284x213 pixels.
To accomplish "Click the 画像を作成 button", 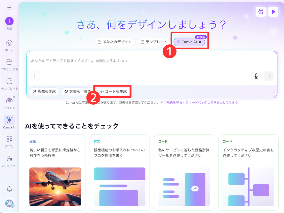I will [45, 92].
